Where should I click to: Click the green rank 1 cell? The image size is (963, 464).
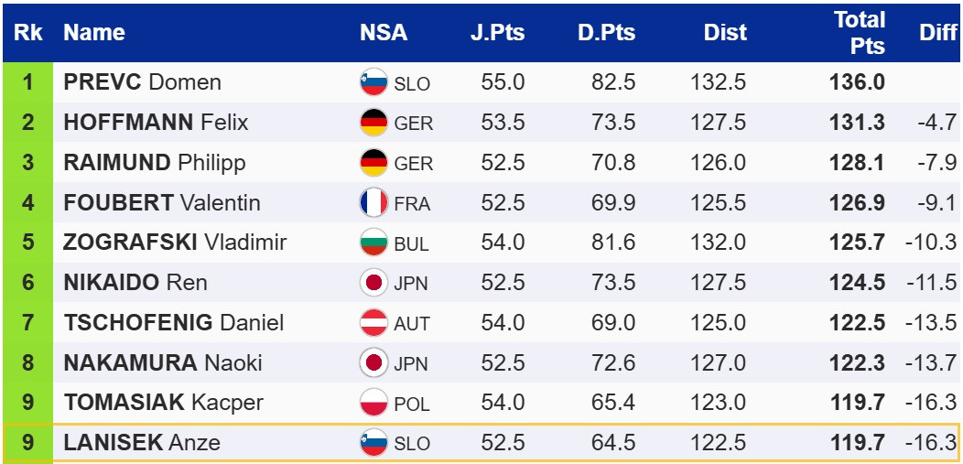click(x=28, y=82)
